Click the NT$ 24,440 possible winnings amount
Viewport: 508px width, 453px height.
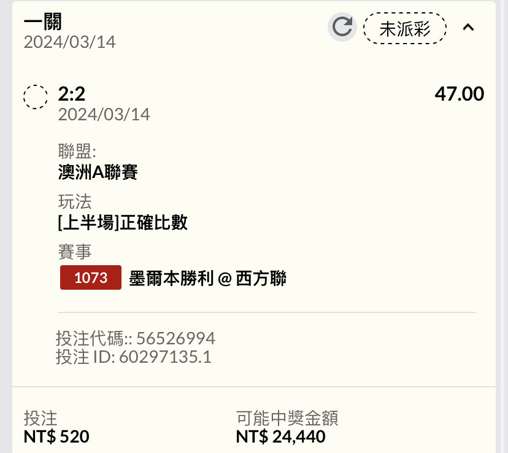[280, 436]
